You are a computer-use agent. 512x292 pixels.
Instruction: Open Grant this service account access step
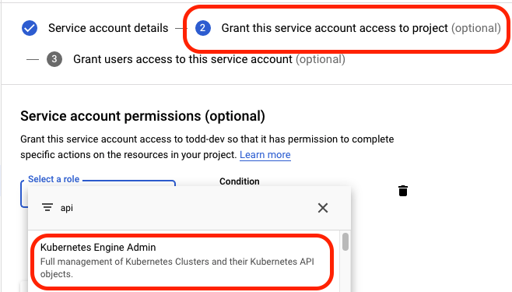(x=361, y=28)
